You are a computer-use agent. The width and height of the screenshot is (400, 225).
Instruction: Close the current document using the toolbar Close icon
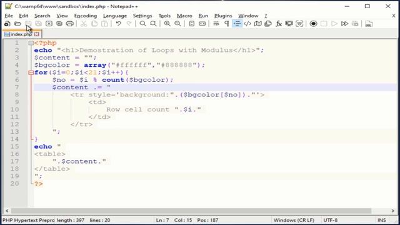[49, 24]
